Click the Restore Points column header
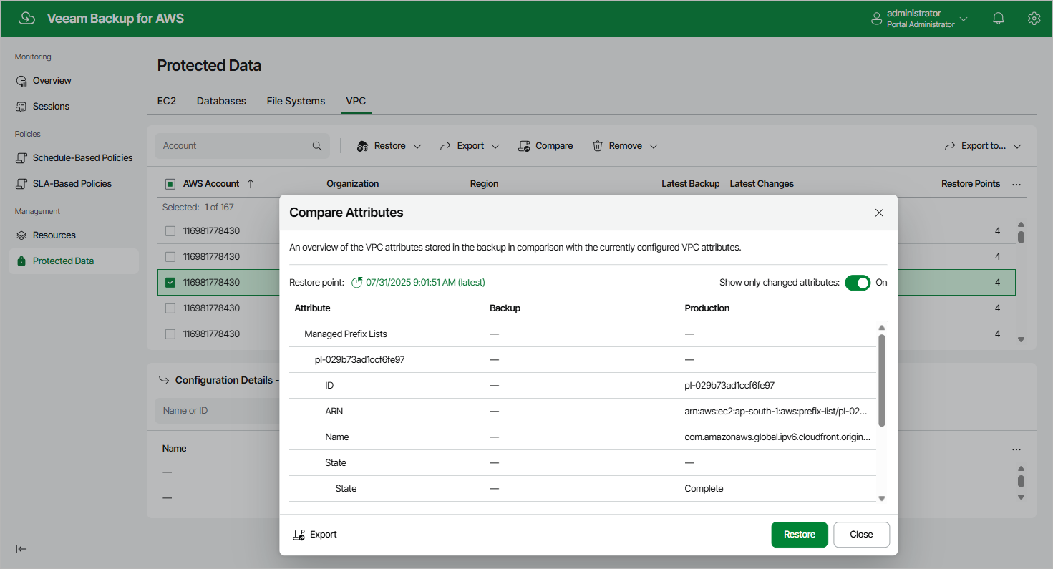 pos(971,184)
